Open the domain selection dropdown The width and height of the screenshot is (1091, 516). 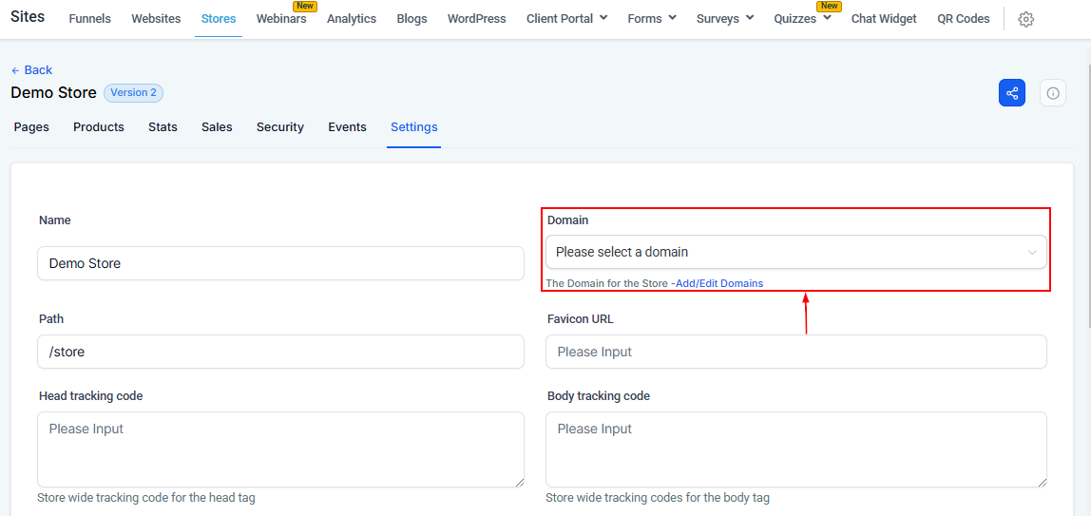click(x=795, y=252)
